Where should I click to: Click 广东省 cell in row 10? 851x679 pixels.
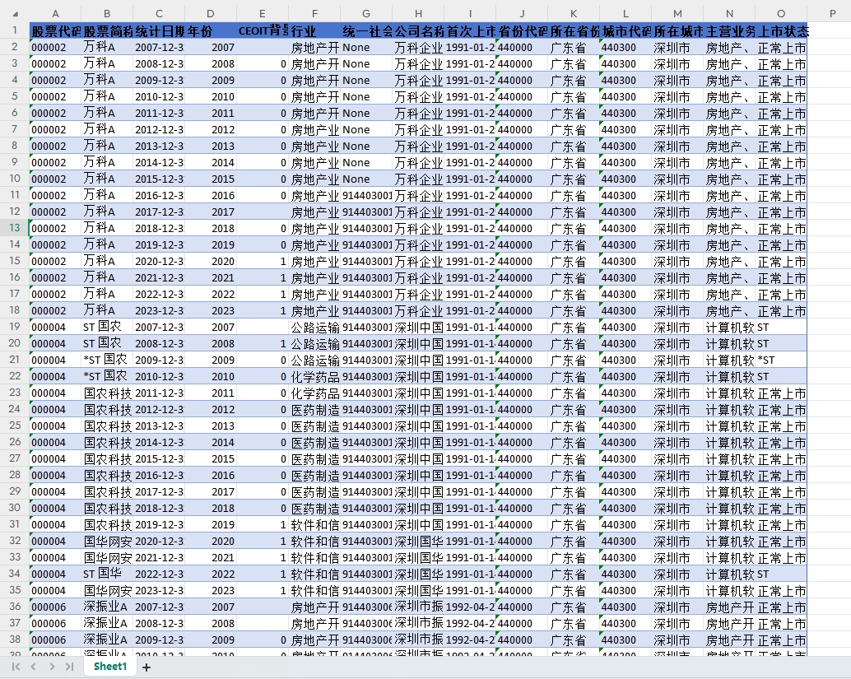point(574,179)
